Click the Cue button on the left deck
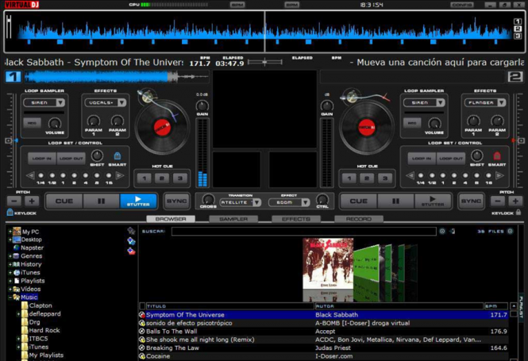Viewport: 528px width, 361px height. 64,201
